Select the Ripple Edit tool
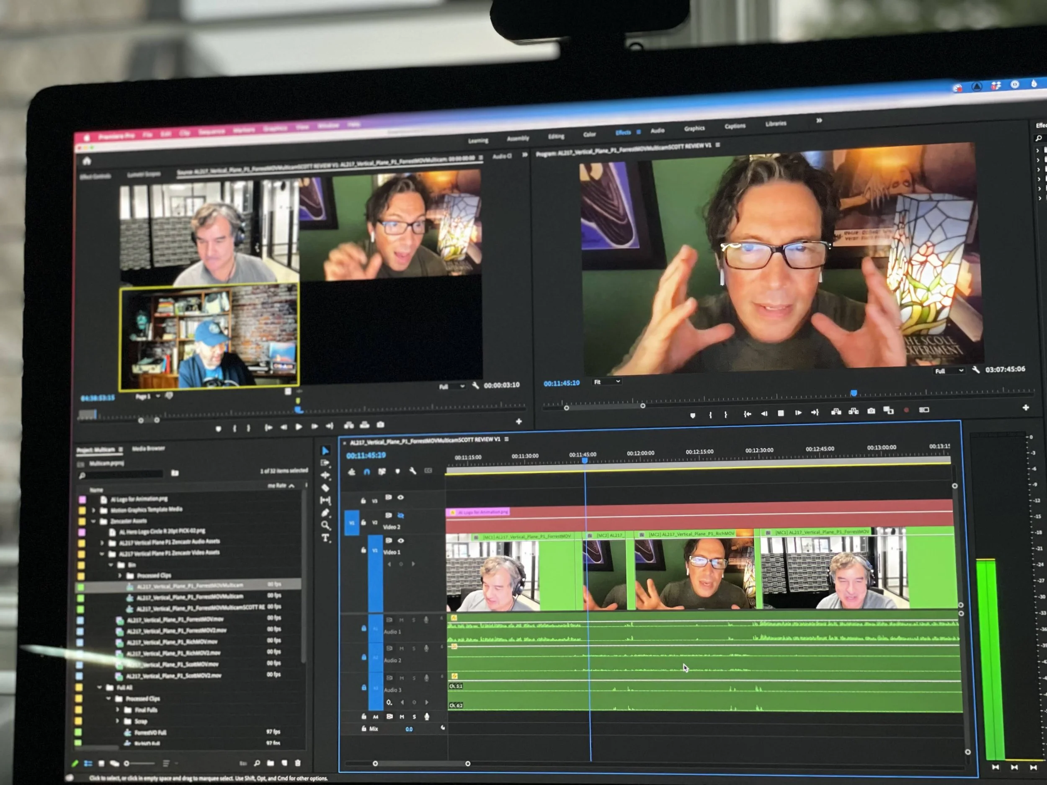This screenshot has height=785, width=1047. pyautogui.click(x=325, y=475)
